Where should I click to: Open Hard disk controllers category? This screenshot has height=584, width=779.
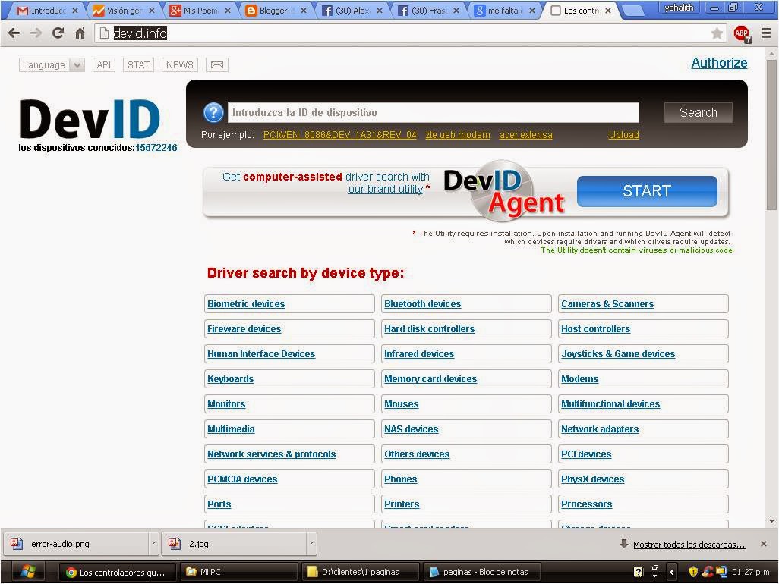click(x=429, y=329)
